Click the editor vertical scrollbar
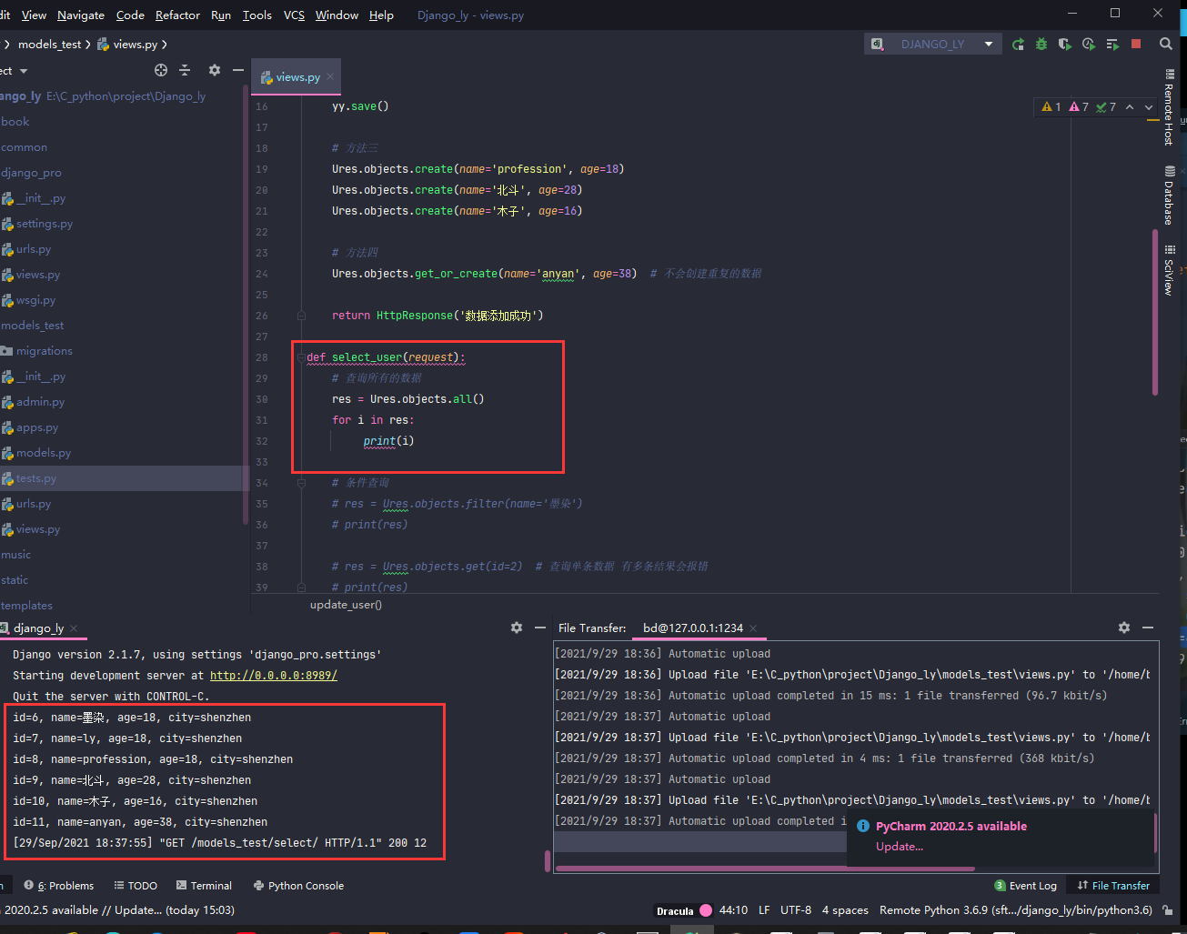Screen dimensions: 1187x934 coord(1155,312)
